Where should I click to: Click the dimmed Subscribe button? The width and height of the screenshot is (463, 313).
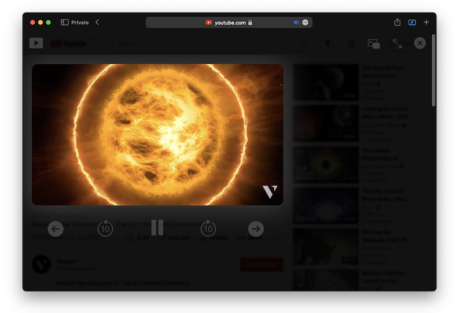point(262,264)
